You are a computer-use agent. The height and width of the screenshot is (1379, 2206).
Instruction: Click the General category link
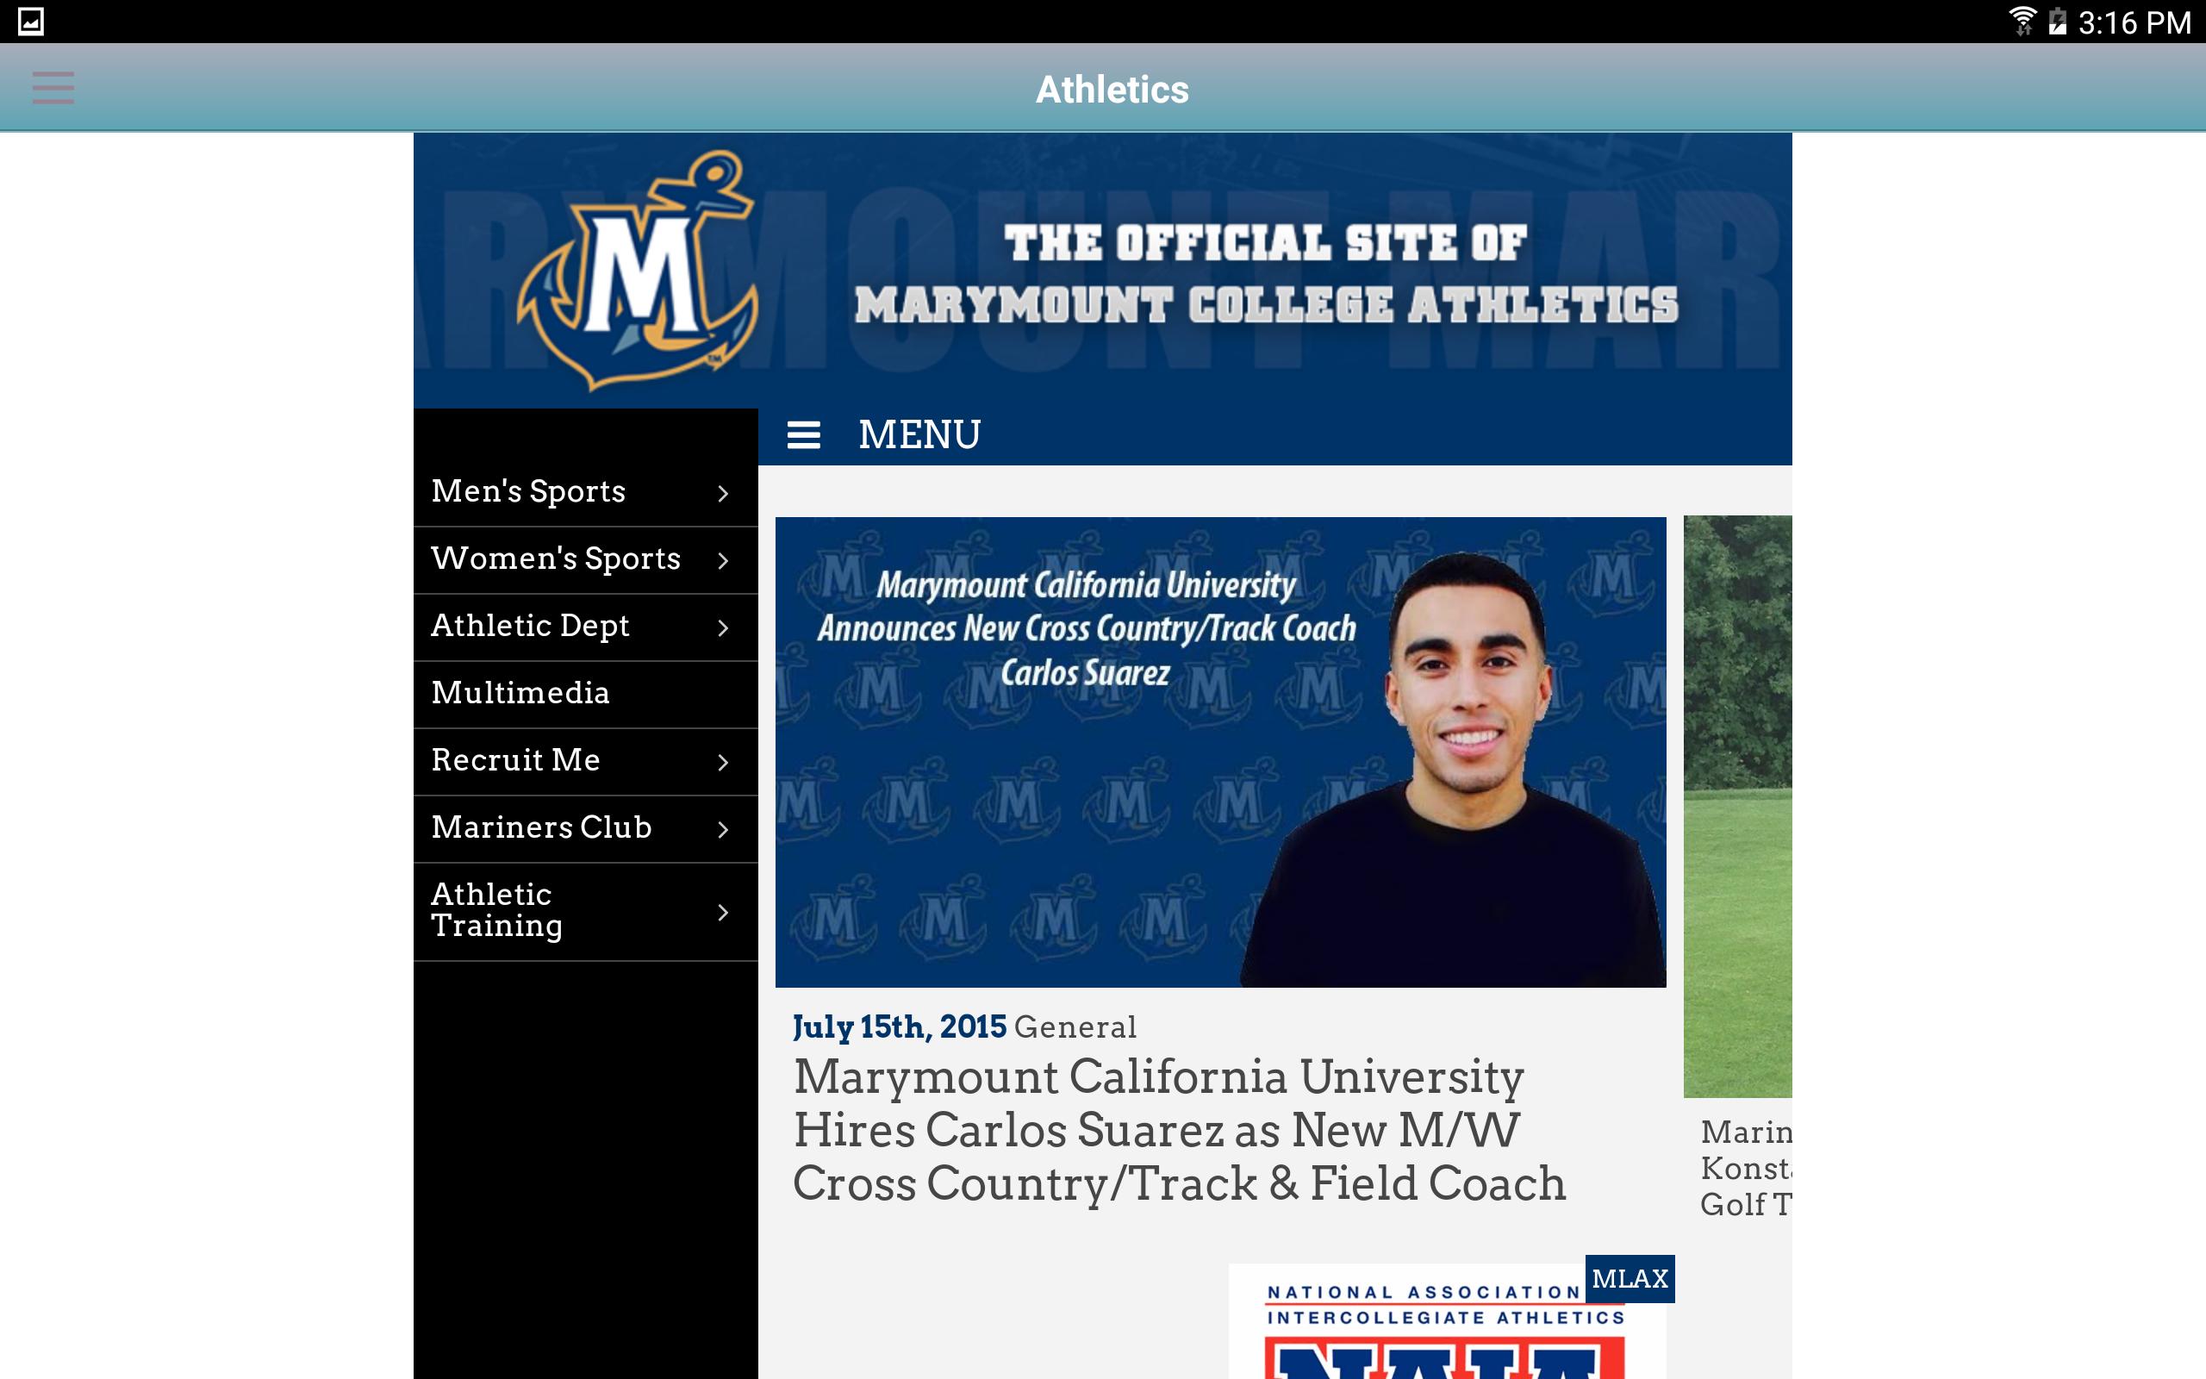coord(1075,1027)
